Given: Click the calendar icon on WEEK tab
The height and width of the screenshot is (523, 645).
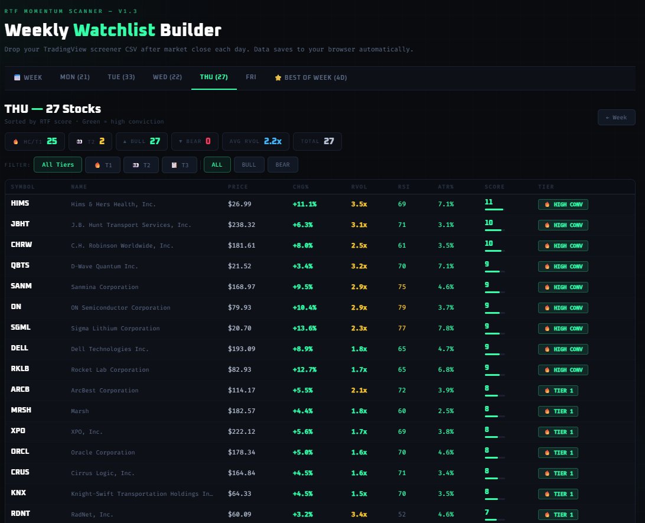Looking at the screenshot, I should pos(17,77).
